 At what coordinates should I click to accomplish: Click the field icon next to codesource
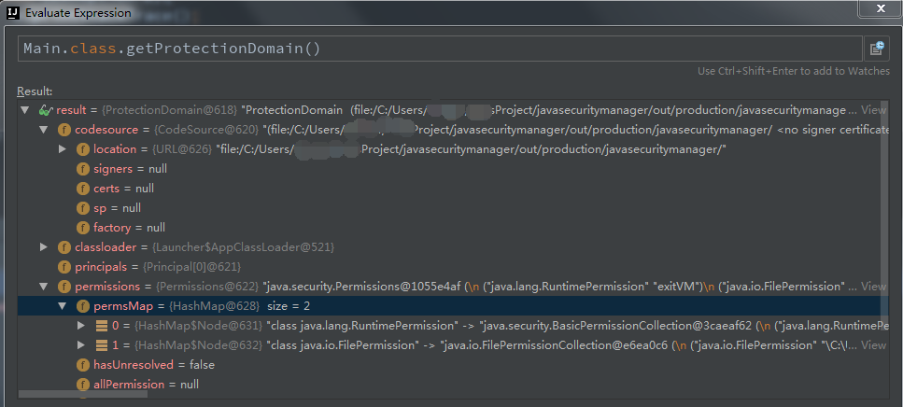pyautogui.click(x=64, y=130)
